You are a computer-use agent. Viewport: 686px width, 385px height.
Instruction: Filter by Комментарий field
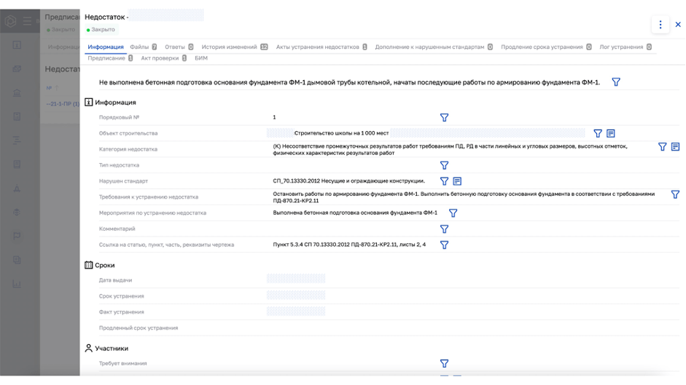click(444, 229)
